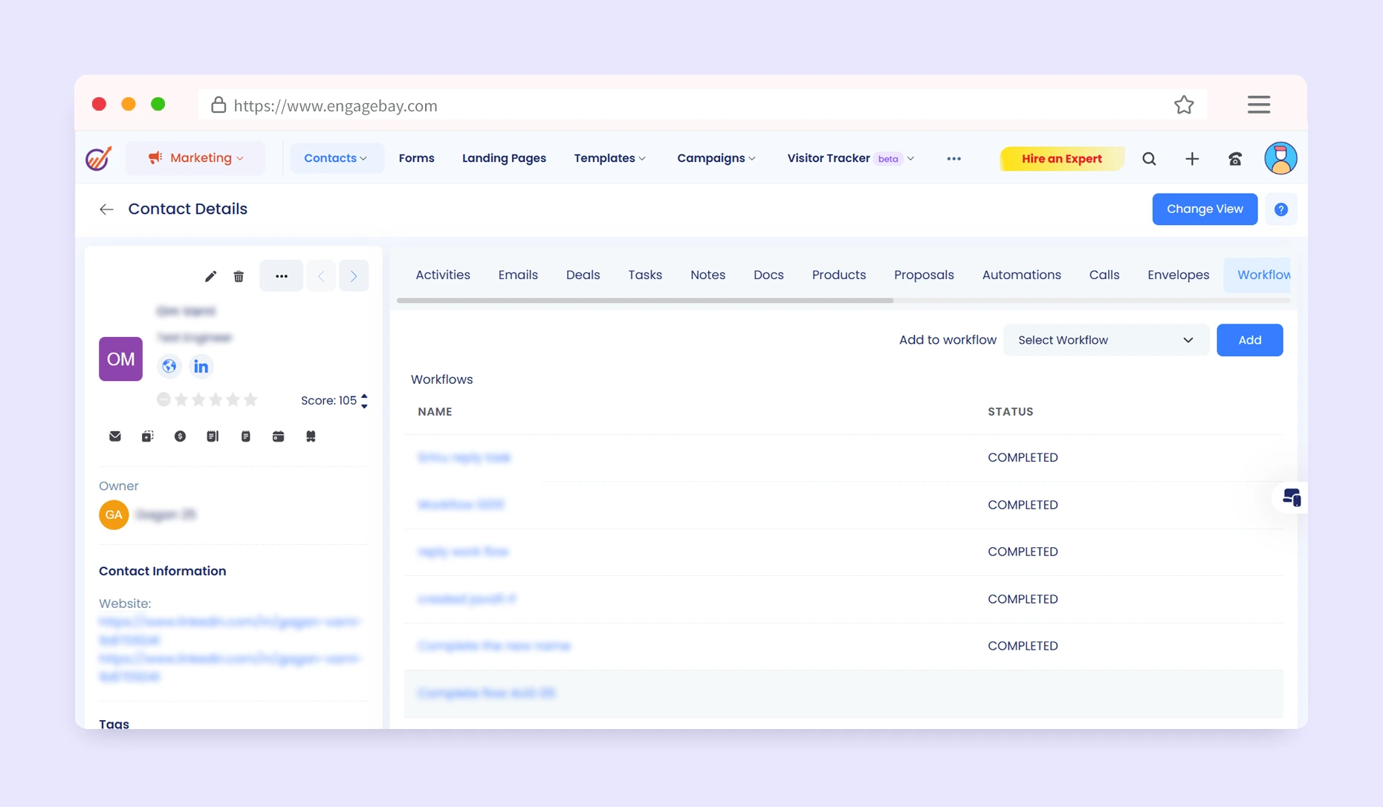1383x807 pixels.
Task: Delete contact using the trash icon
Action: [239, 276]
